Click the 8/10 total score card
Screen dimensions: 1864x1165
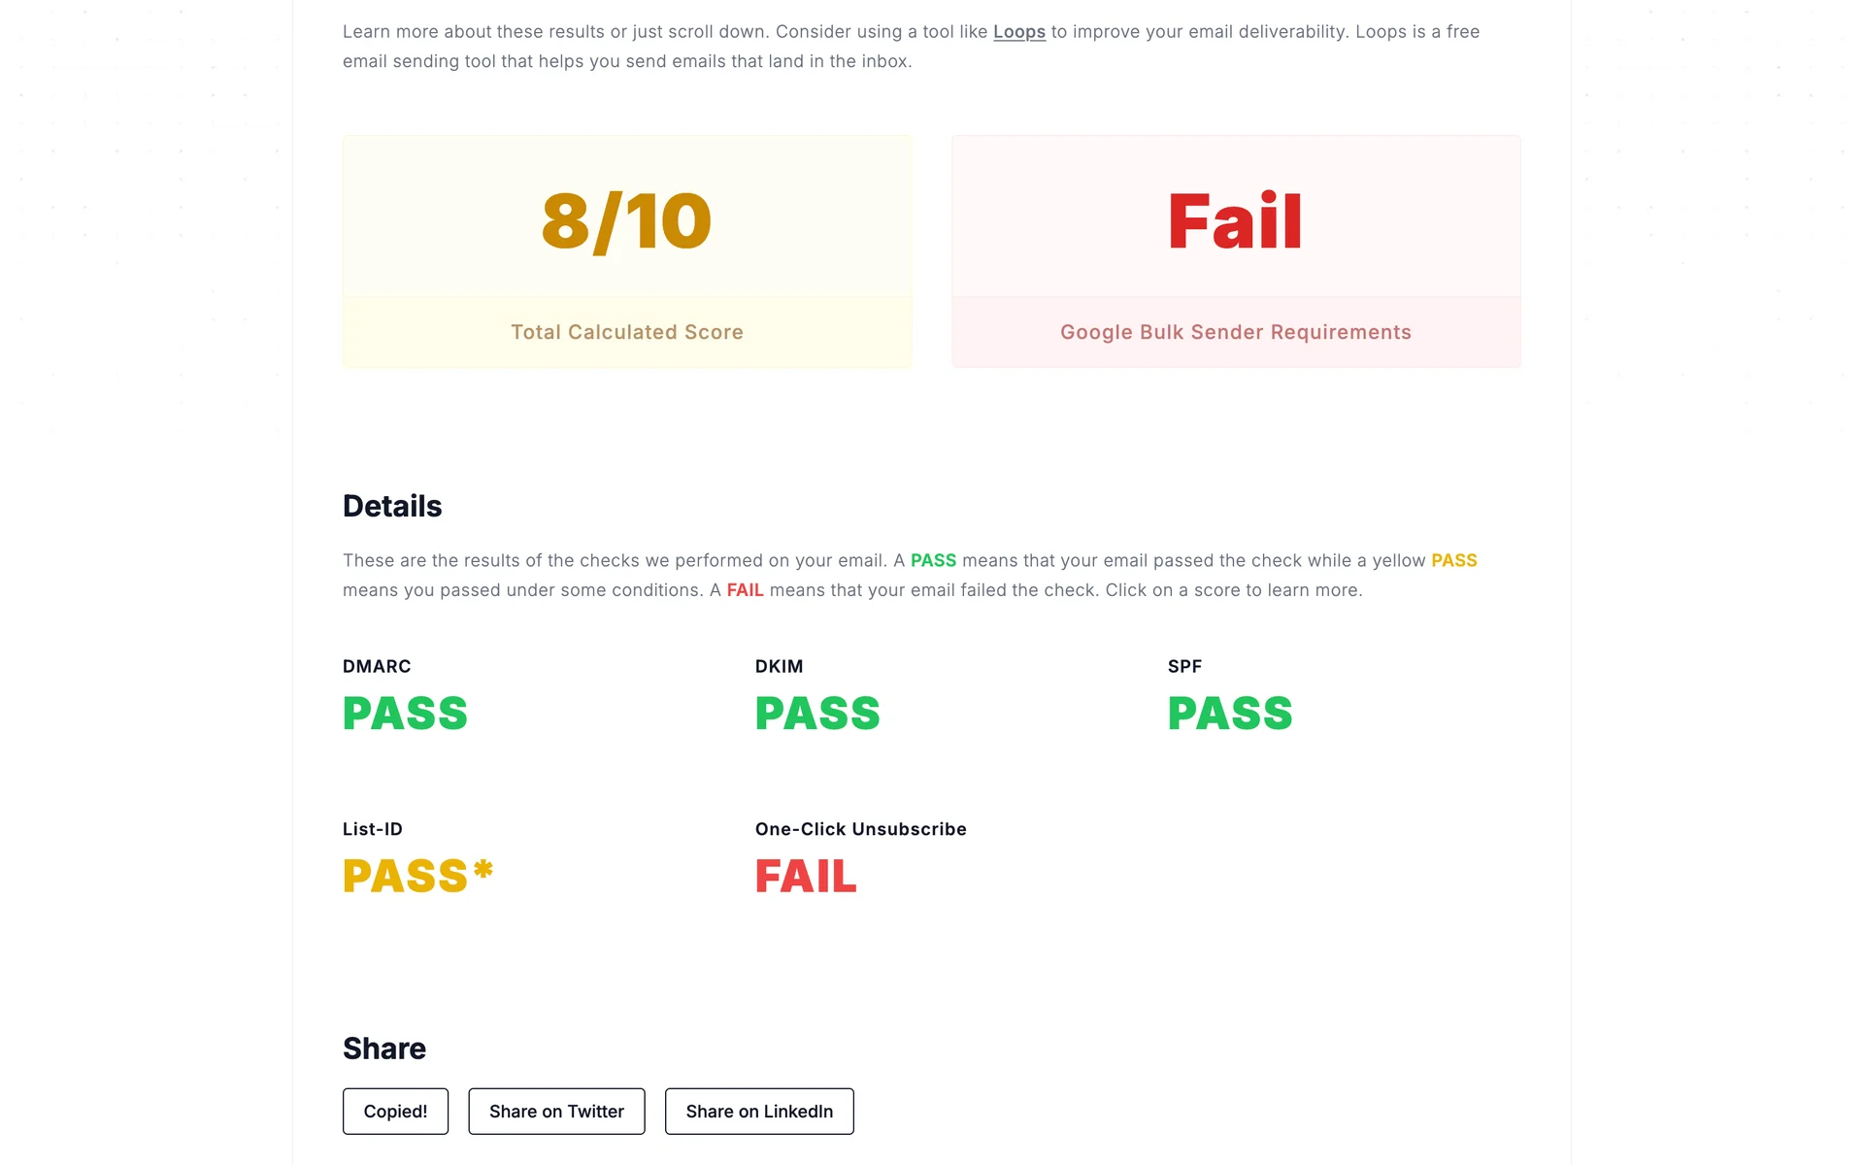click(x=627, y=251)
